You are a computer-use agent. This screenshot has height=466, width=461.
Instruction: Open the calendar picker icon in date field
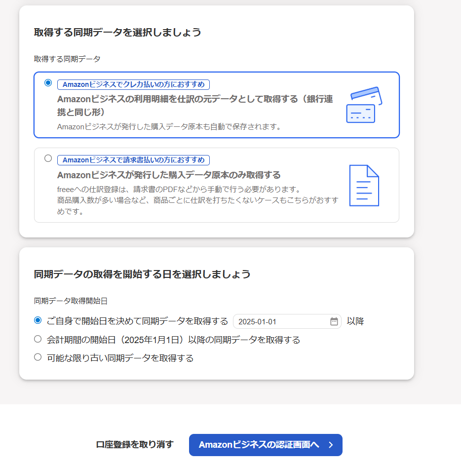pyautogui.click(x=334, y=321)
